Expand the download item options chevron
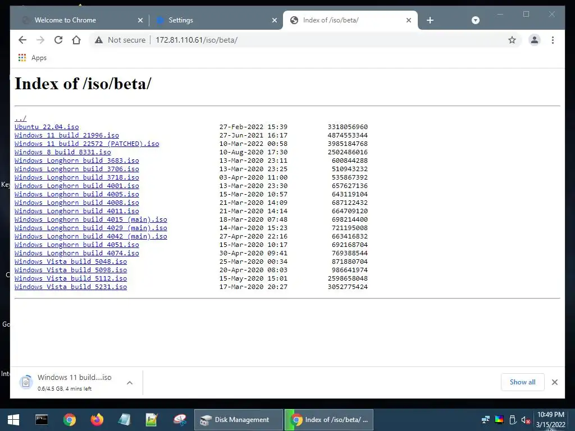575x431 pixels. pyautogui.click(x=130, y=383)
